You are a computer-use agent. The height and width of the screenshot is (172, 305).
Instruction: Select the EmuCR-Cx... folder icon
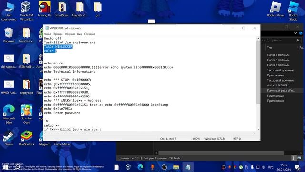(x=27, y=35)
